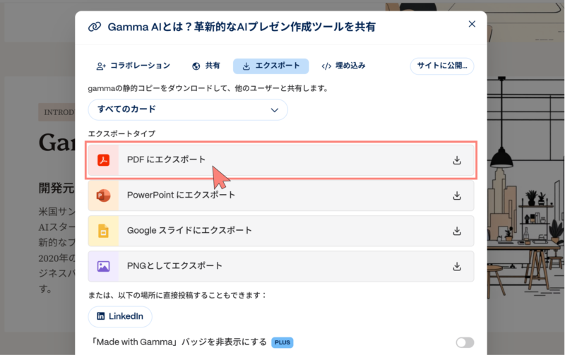
Task: Select the エクスポート tab
Action: tap(270, 66)
